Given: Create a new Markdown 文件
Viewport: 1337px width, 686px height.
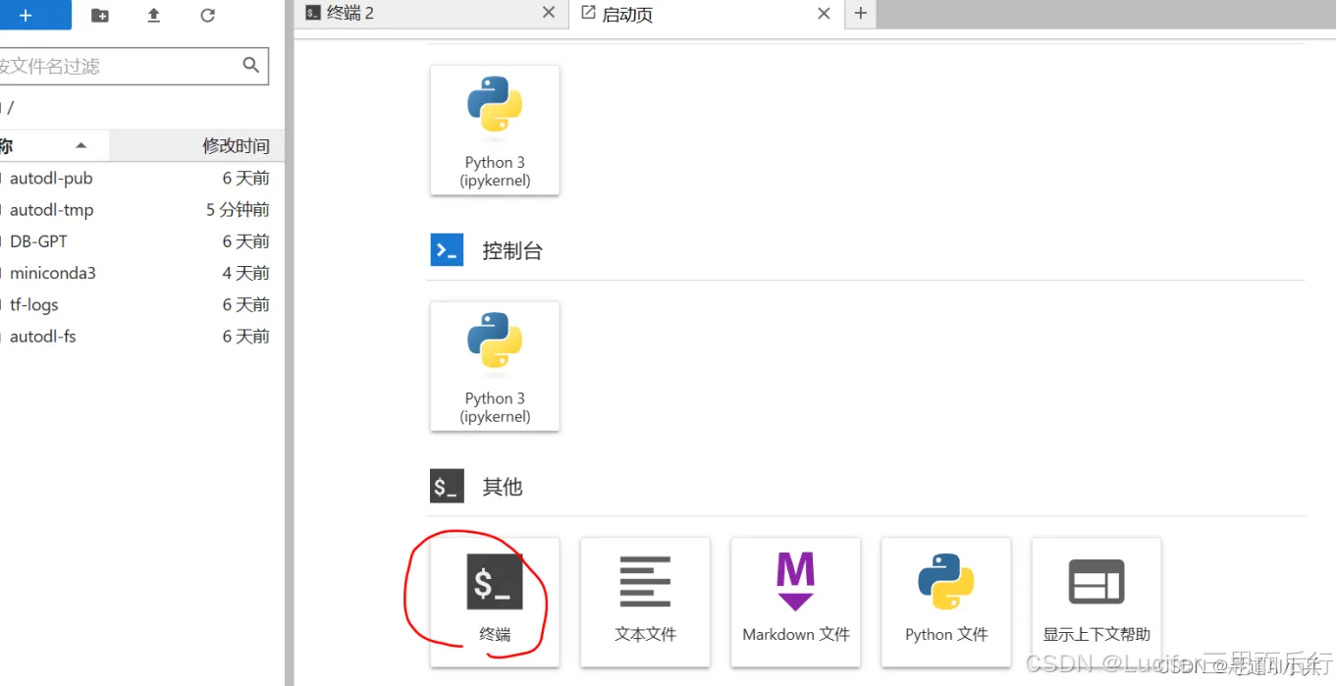Looking at the screenshot, I should (x=795, y=602).
